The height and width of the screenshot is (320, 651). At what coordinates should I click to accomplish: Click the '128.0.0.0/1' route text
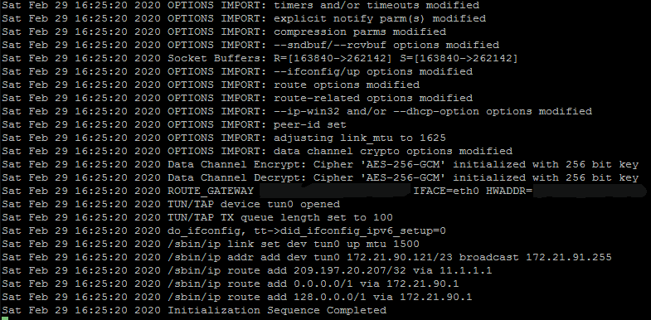pyautogui.click(x=330, y=297)
